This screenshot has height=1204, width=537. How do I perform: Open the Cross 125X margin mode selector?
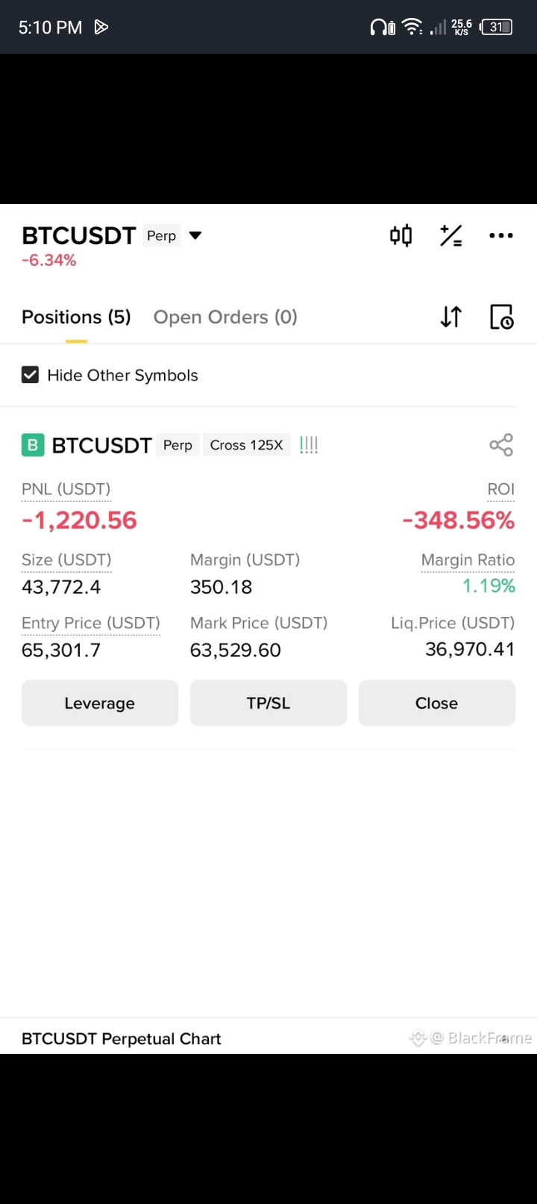(246, 446)
